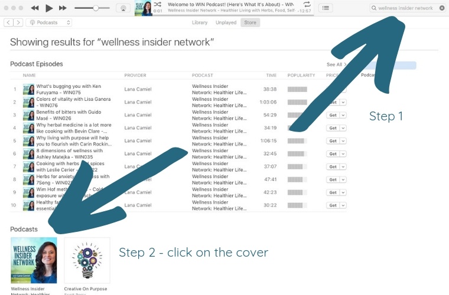Viewport: 449px width, 295px height.
Task: Open the Podcasts media type dropdown
Action: coord(48,22)
